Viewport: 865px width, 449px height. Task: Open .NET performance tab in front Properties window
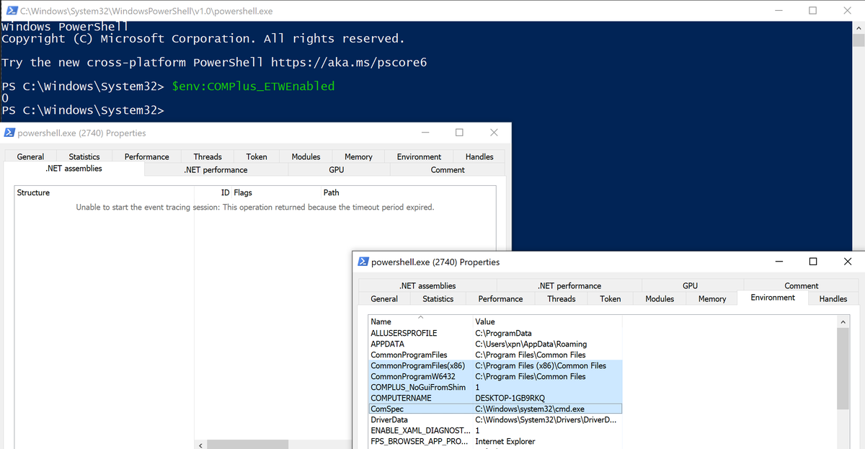click(569, 285)
